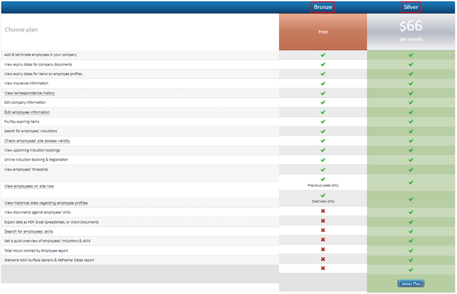Click Bronze checkmark above Previous week only
This screenshot has width=457, height=294.
point(323,179)
